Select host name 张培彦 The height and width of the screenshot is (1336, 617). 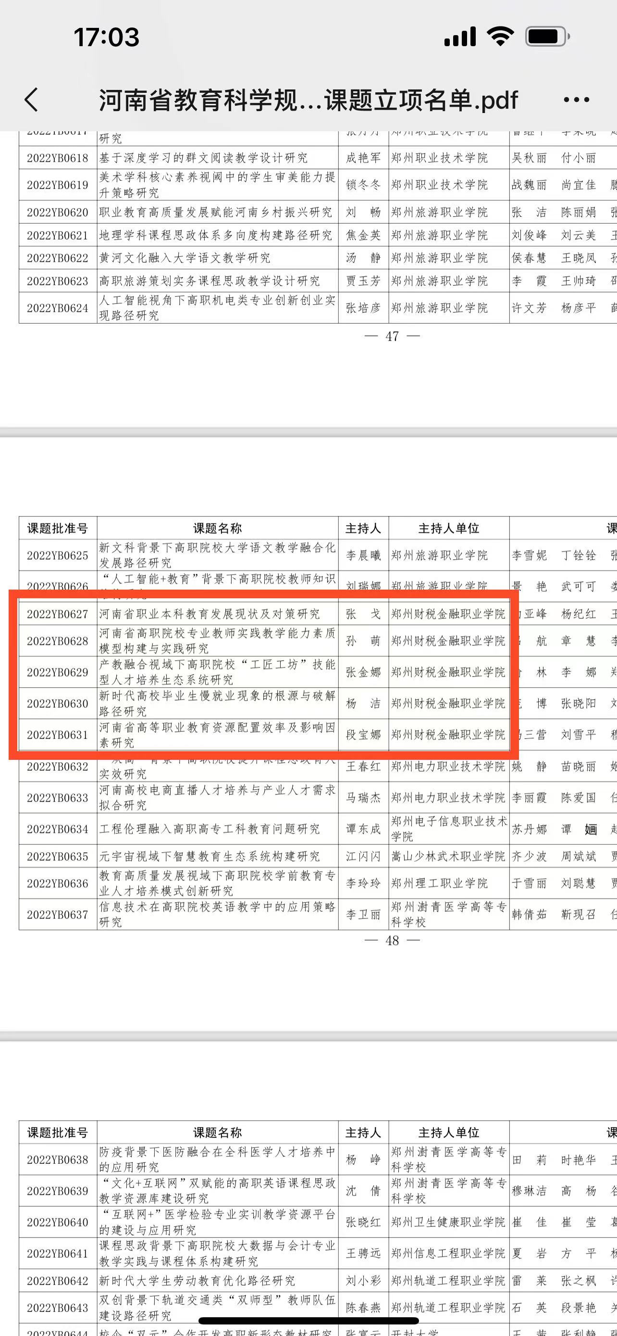363,308
